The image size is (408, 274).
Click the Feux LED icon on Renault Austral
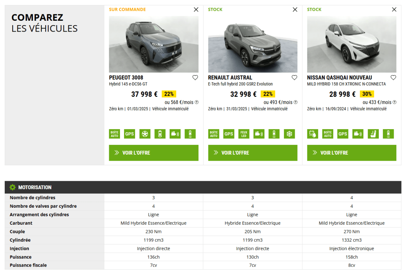tap(244, 134)
